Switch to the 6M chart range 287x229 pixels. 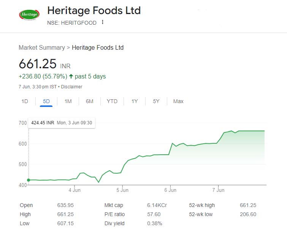[89, 101]
